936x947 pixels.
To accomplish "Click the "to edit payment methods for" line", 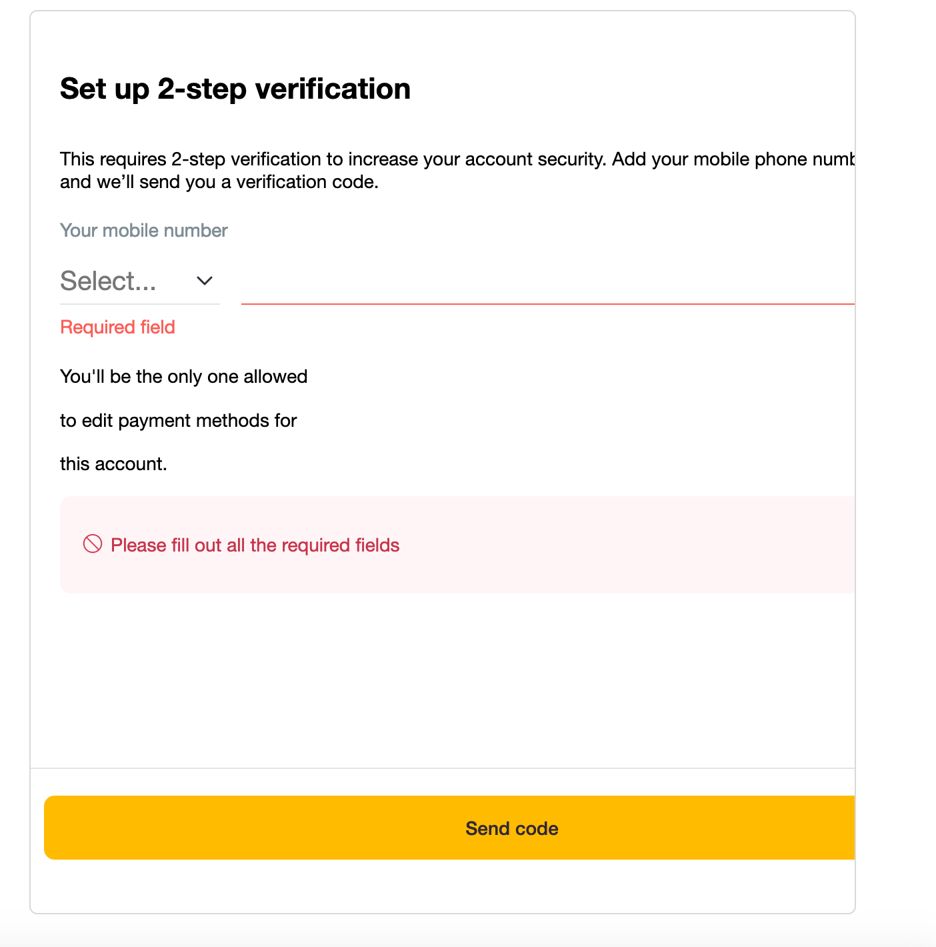I will tap(178, 421).
